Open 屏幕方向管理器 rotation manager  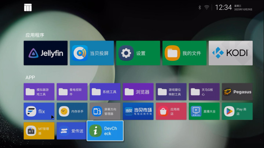105,111
